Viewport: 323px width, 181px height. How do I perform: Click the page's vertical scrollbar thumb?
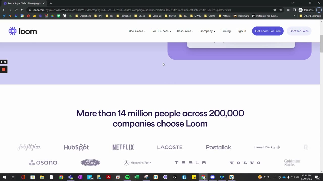click(321, 44)
